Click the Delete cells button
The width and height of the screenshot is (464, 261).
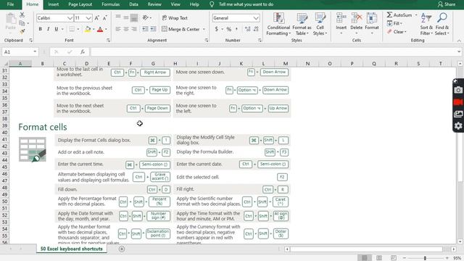pyautogui.click(x=356, y=23)
